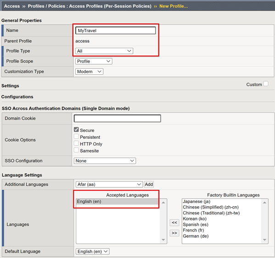Select English (en) in Accepted Languages
The height and width of the screenshot is (258, 275).
click(x=118, y=202)
